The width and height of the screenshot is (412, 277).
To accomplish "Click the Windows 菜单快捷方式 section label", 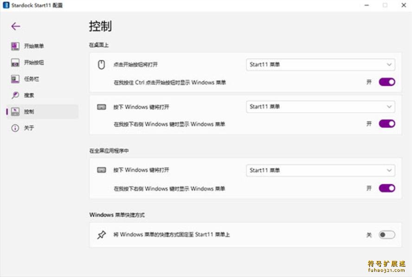I will (117, 215).
